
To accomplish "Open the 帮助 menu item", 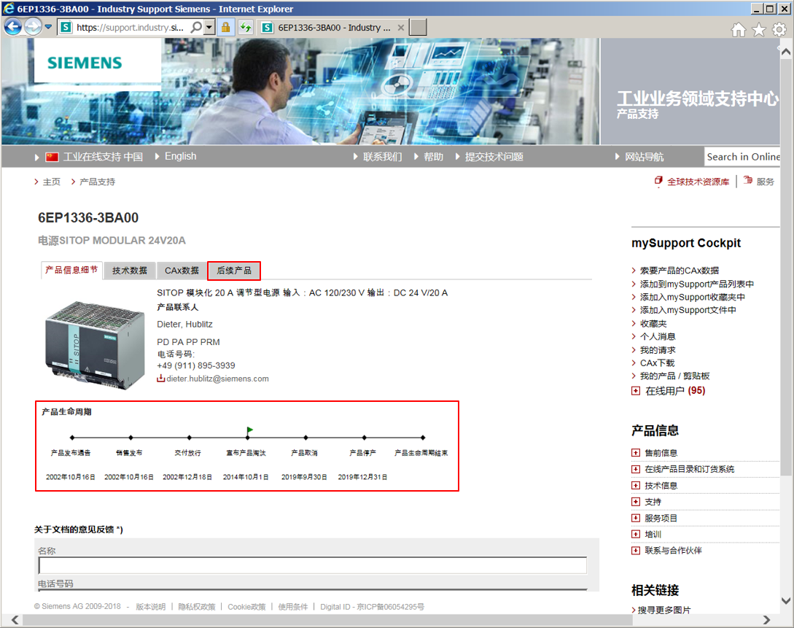I will 434,157.
